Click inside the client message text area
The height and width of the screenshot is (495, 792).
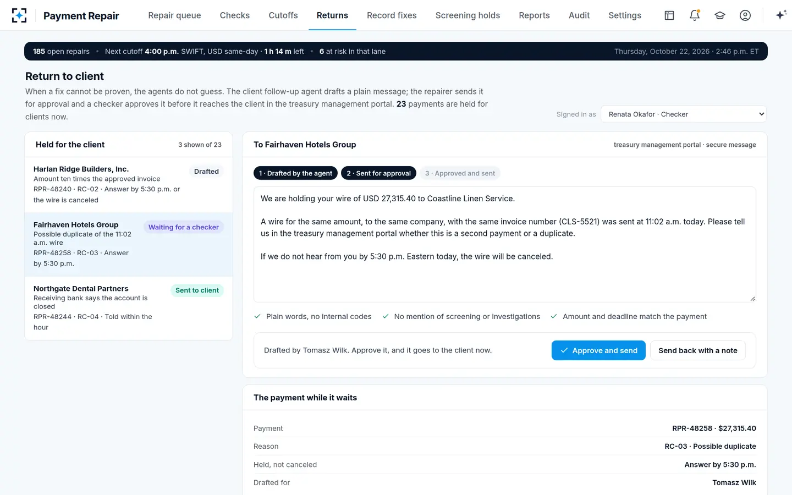[505, 244]
